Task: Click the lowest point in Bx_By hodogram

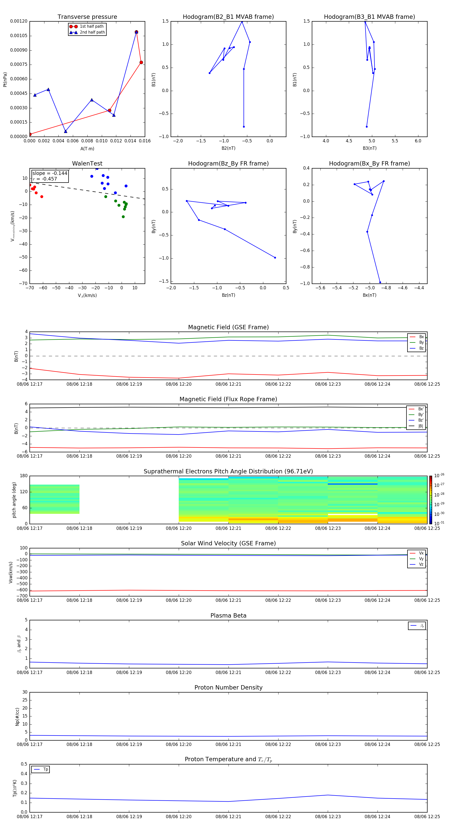Action: coord(380,282)
